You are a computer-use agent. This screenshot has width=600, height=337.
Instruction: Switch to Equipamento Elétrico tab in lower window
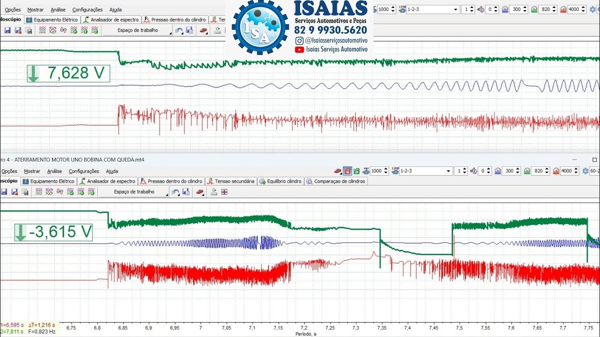pyautogui.click(x=49, y=181)
